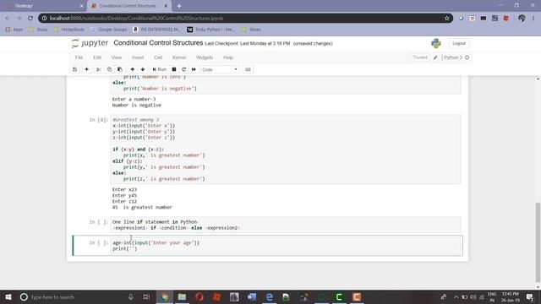Open the command palette keyboard icon
Image resolution: width=541 pixels, height=304 pixels.
[248, 69]
